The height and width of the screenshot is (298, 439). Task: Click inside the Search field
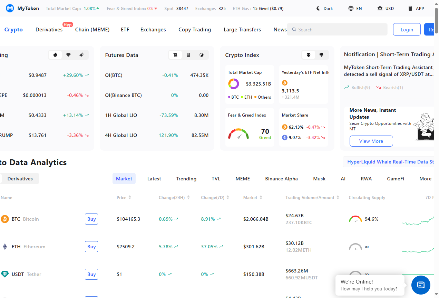[x=337, y=29]
